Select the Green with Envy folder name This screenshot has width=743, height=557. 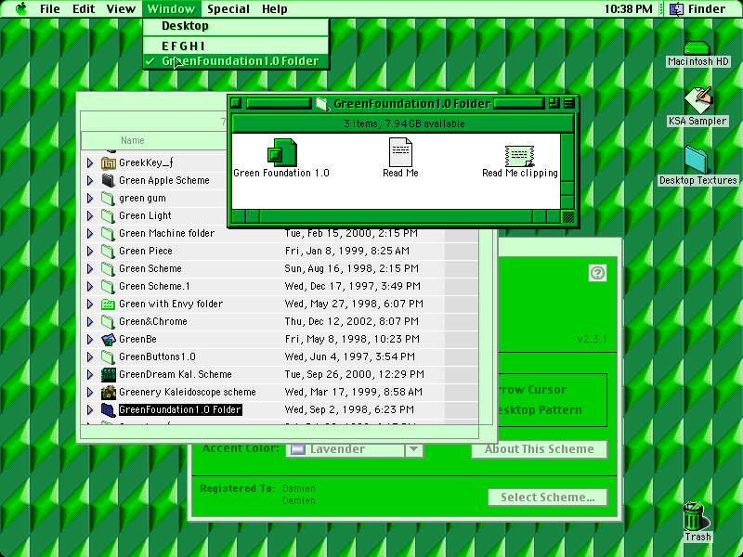(171, 304)
